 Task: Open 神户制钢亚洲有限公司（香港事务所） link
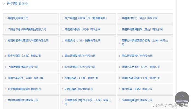coord(86,18)
